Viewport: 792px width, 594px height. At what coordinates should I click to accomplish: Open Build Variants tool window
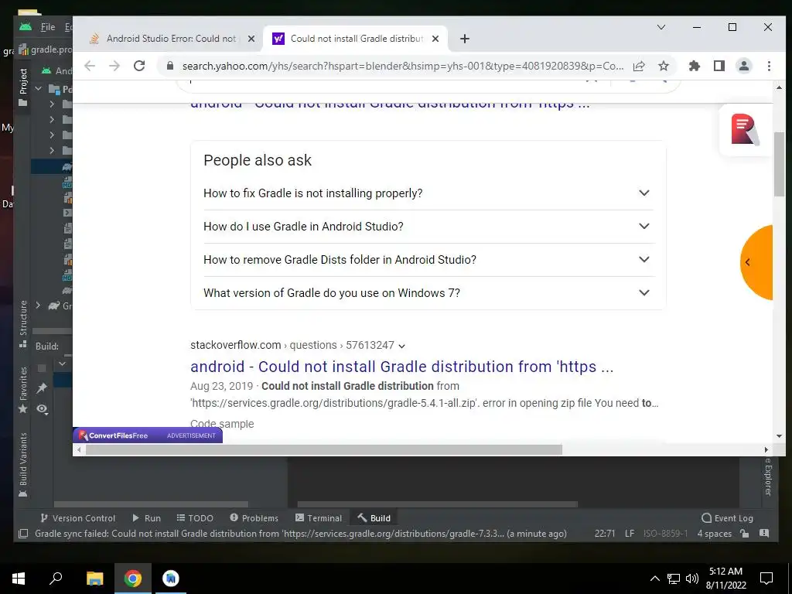point(22,465)
